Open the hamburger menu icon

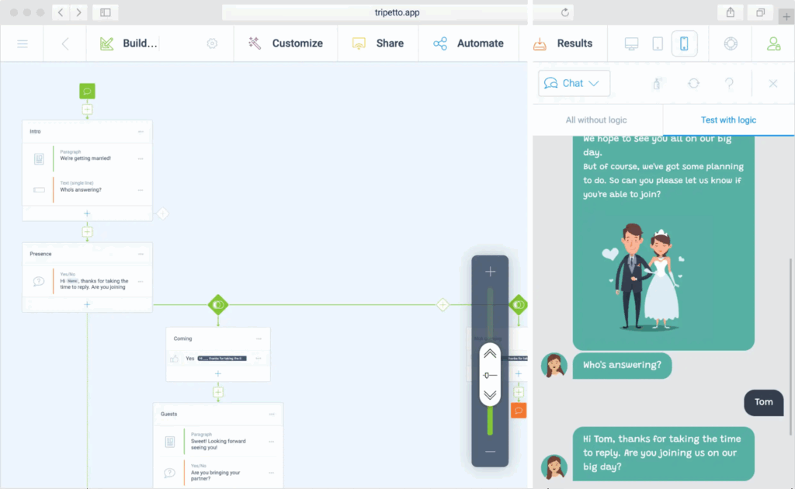pyautogui.click(x=23, y=44)
